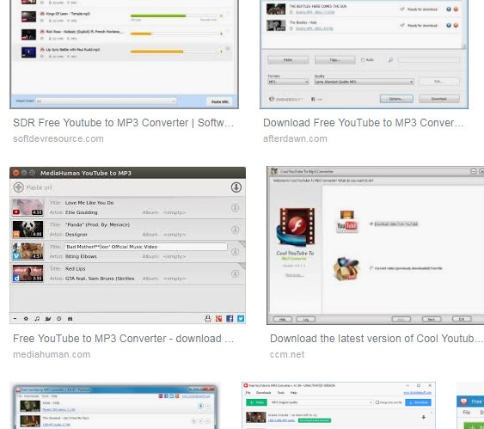The height and width of the screenshot is (429, 484).
Task: Click the download-all arrow icon in MediaHuman
Action: click(x=236, y=187)
